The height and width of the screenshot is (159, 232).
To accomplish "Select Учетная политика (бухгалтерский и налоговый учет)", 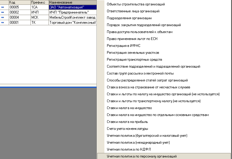I will pos(147,136).
